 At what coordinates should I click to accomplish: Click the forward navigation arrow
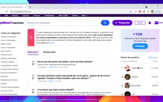[x=2, y=11]
